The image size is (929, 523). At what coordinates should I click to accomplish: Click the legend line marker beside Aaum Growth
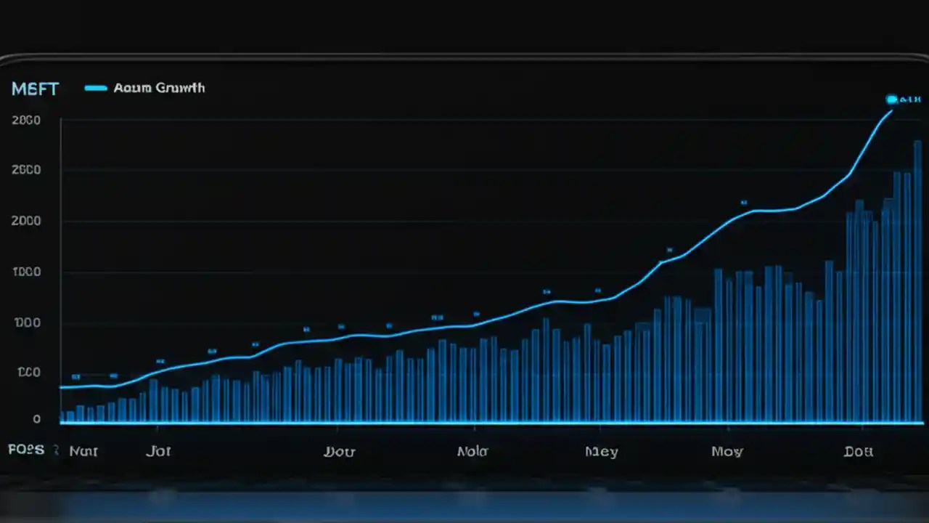coord(95,88)
